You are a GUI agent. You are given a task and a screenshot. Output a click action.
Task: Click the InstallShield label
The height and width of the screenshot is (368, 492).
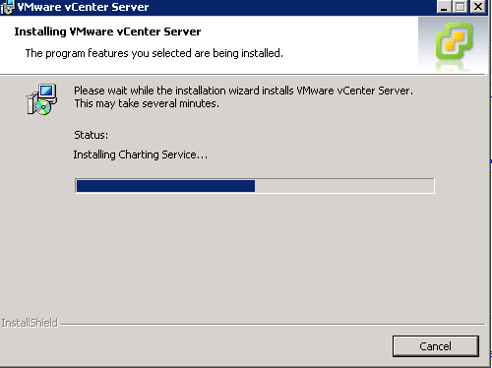coord(30,323)
